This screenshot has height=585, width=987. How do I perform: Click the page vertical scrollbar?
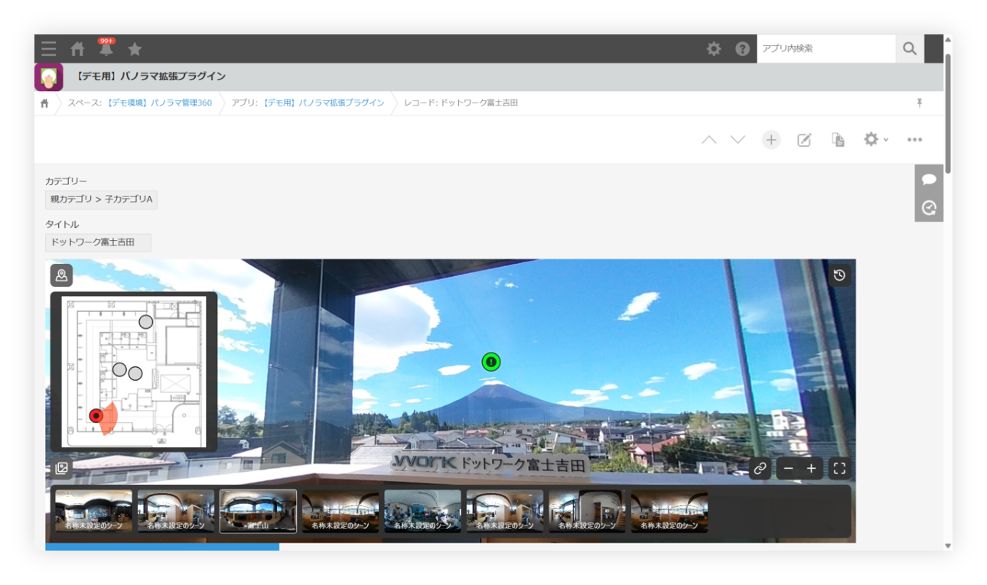[948, 113]
